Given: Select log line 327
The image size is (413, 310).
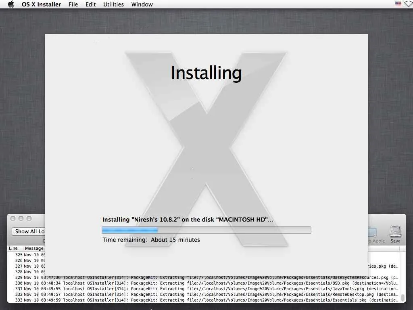Looking at the screenshot, I should pos(26,266).
